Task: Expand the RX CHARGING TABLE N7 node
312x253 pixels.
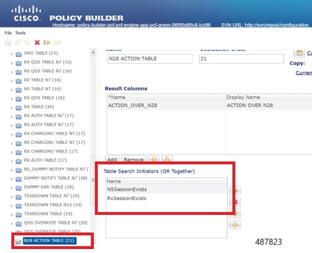Action: pyautogui.click(x=12, y=134)
